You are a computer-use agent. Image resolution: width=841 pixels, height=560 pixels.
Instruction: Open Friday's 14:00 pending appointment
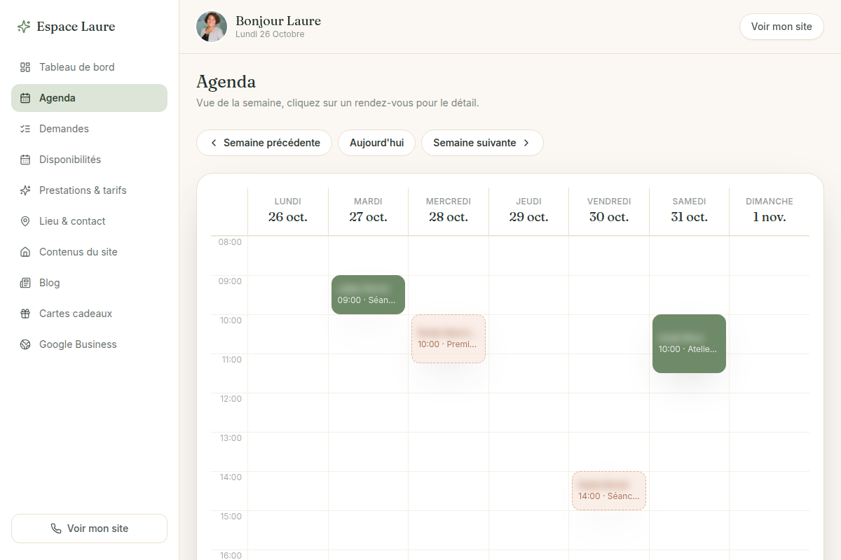pos(609,491)
